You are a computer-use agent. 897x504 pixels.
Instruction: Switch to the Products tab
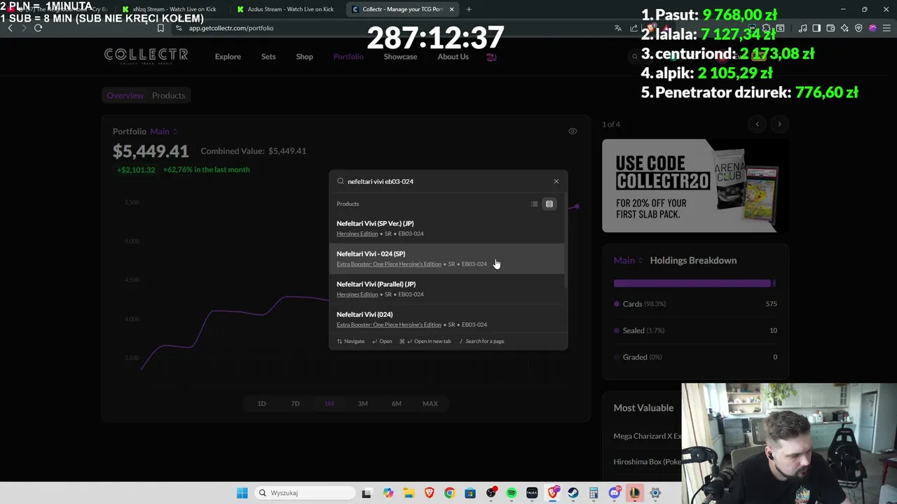pos(168,95)
